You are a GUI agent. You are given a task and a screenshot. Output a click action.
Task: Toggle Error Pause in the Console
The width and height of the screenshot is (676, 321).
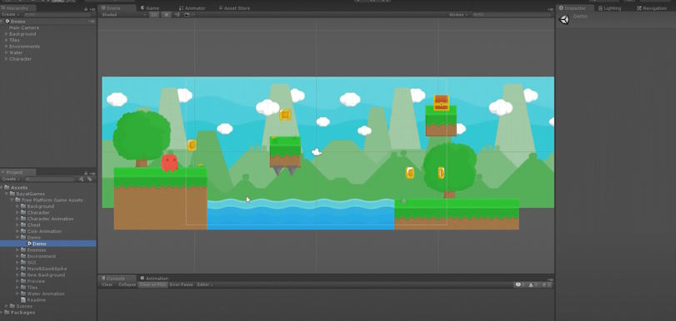pos(181,285)
